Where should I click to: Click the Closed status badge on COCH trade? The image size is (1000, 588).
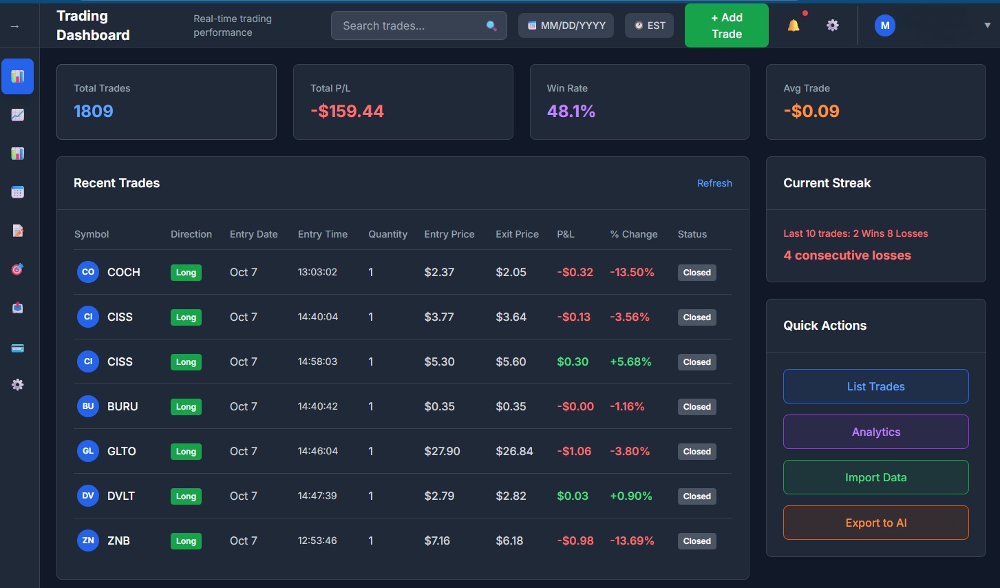[696, 272]
